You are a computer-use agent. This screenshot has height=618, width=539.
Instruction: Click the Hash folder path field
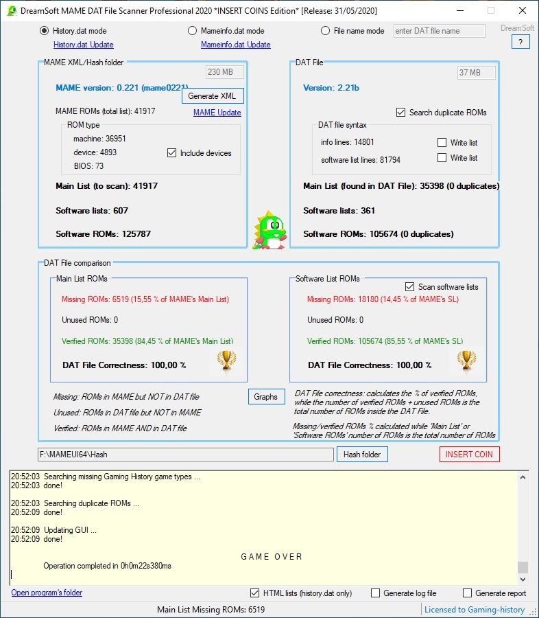186,455
